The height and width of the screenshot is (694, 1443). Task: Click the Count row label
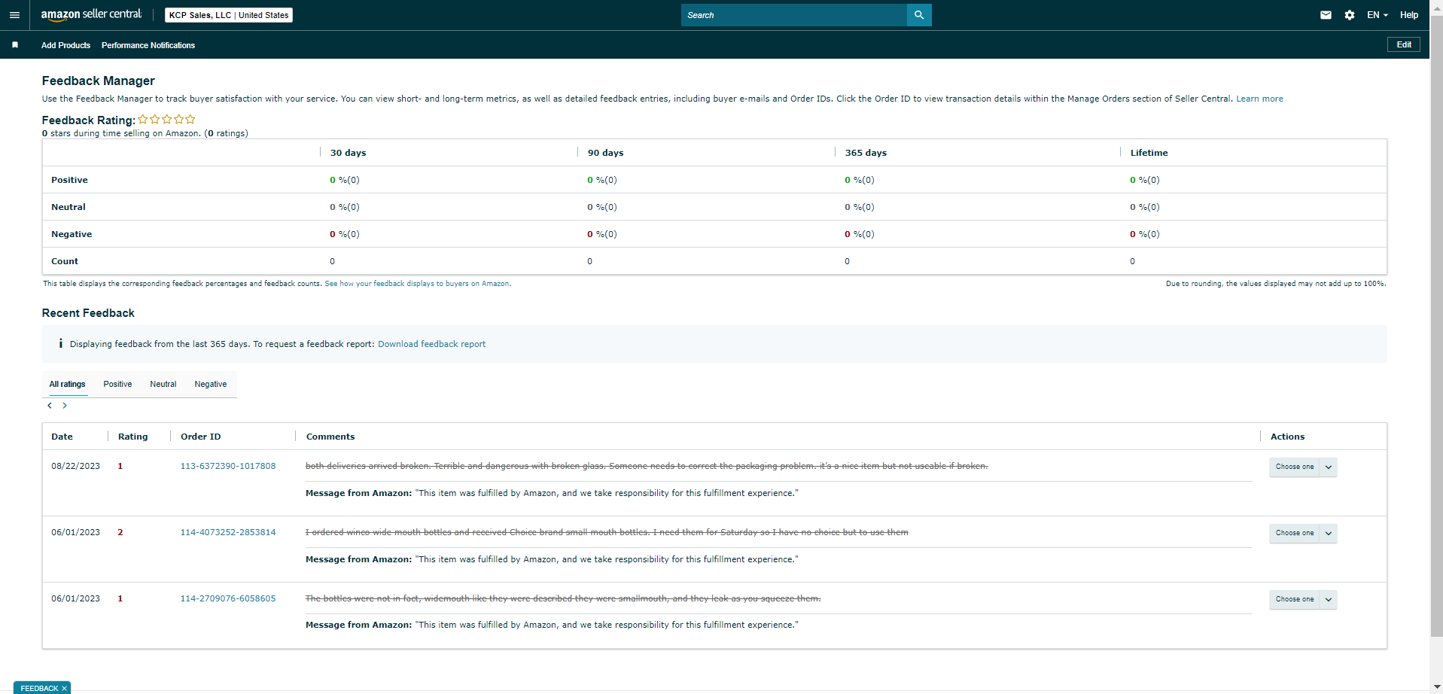point(65,261)
